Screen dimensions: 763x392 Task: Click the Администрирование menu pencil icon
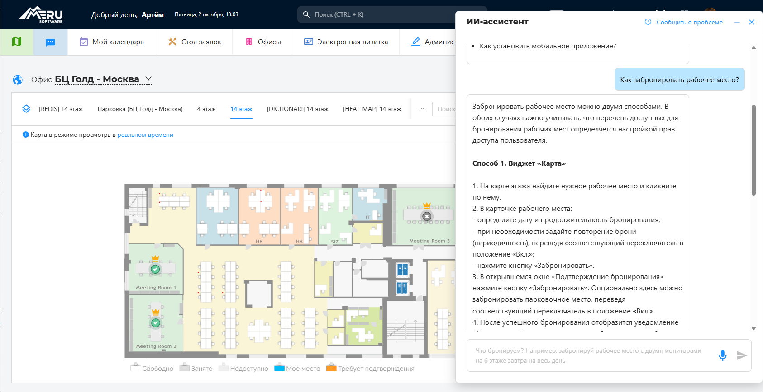[416, 42]
